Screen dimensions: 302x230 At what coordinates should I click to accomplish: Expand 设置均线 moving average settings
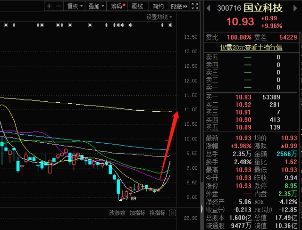(x=159, y=17)
